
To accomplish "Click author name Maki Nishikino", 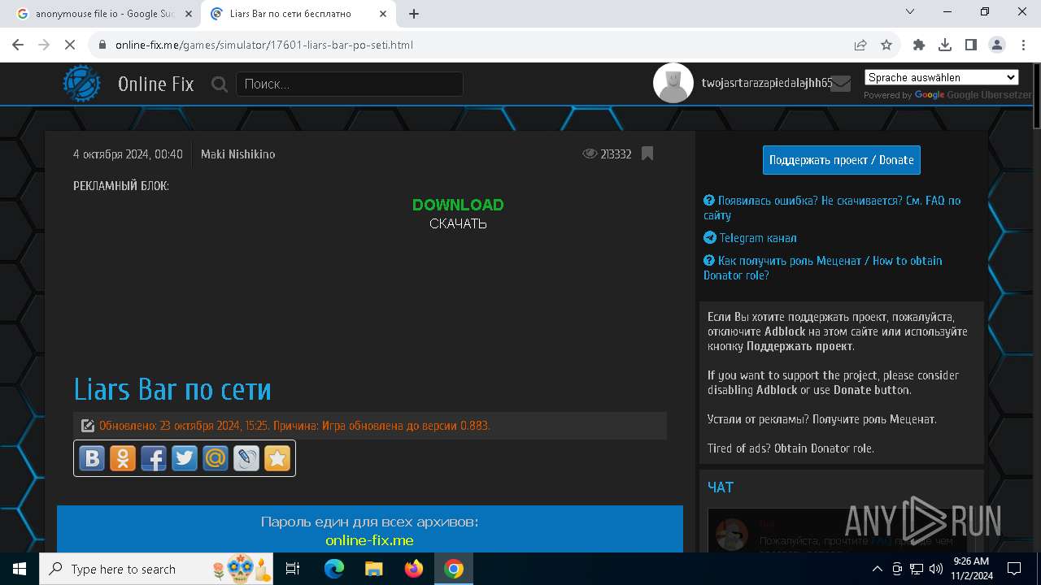I will (237, 154).
